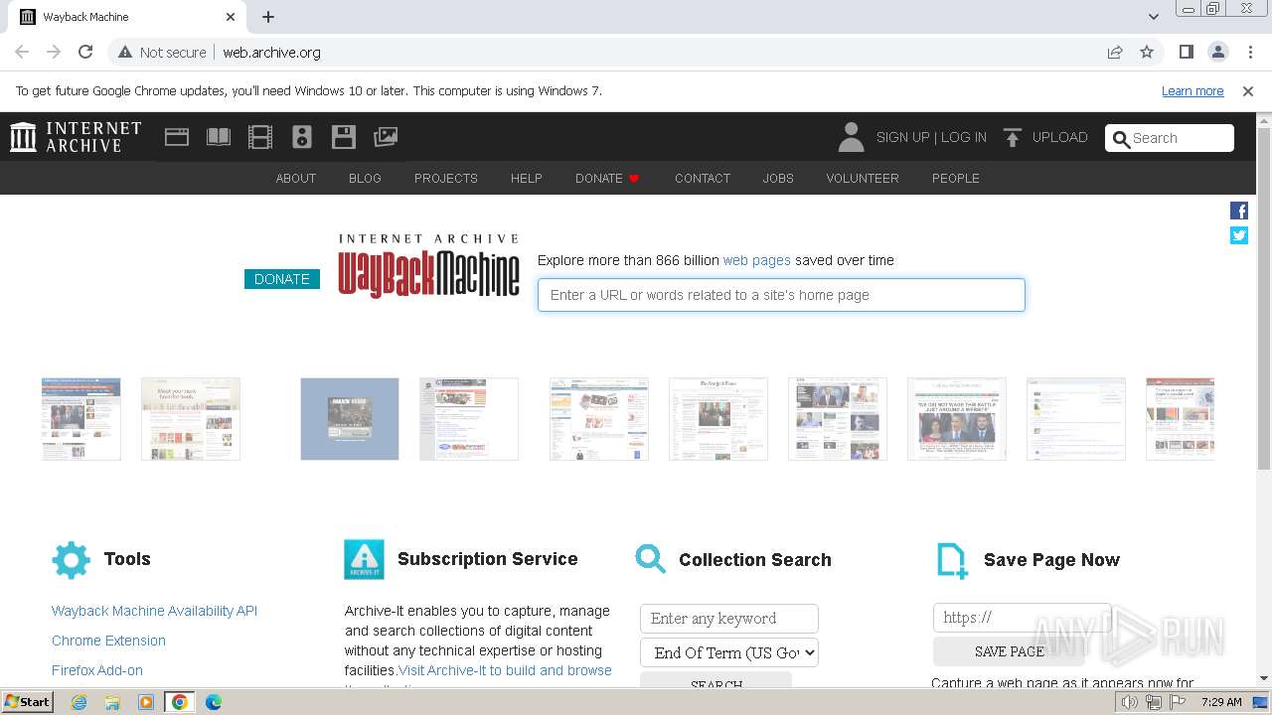Click the share page icon in address bar
The width and height of the screenshot is (1272, 715).
(1115, 52)
